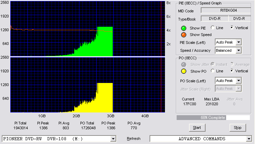255x144 pixels.
Task: Select the Average jitter radio option
Action: coord(232,64)
